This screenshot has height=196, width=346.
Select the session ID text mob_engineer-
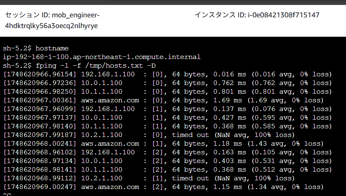76,15
